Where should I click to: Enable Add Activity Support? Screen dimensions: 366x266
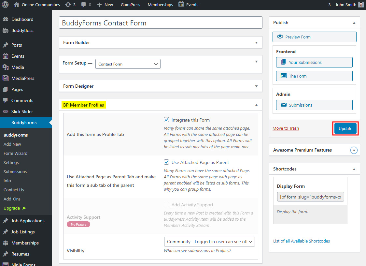(166, 204)
